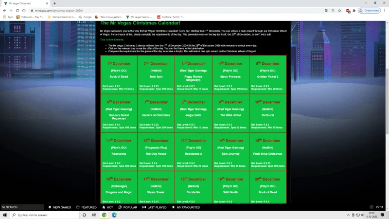Select the 18th December Dazzle Me cell
Screen dimensions: 389x219
[193, 187]
